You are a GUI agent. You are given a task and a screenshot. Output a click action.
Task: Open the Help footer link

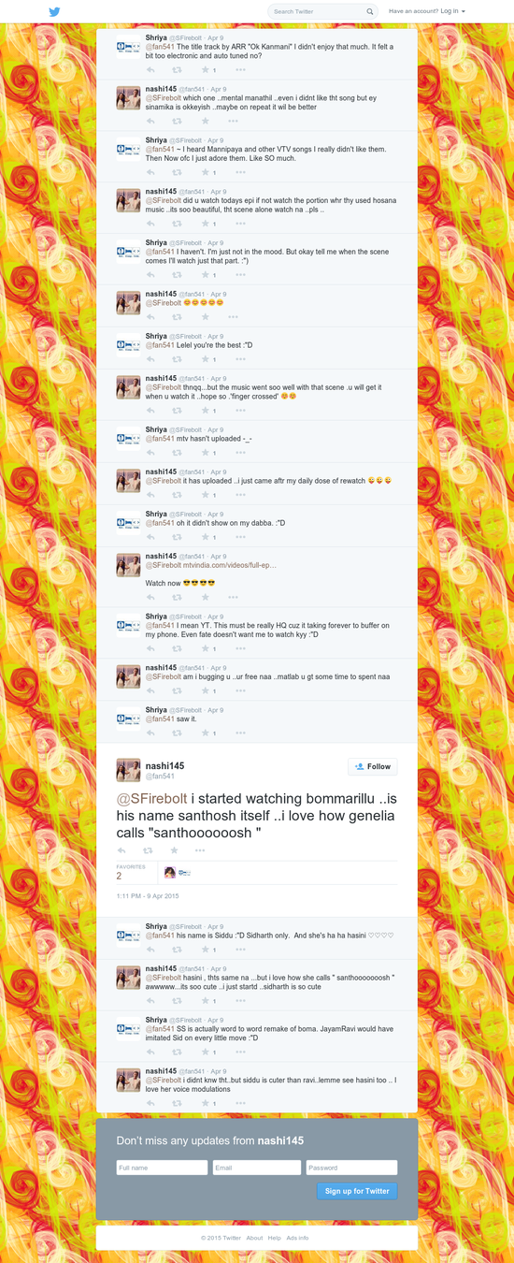[x=275, y=1238]
